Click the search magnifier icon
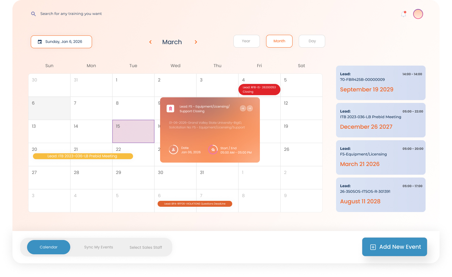This screenshot has width=452, height=277. (x=33, y=14)
